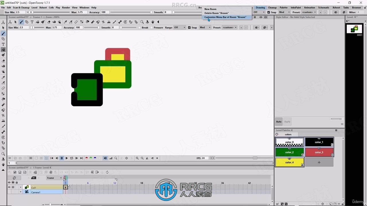367x206 pixels.
Task: Open the Med dropdown in top options bar
Action: coord(284,12)
